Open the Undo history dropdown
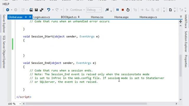This screenshot has height=106, width=189. 53,10
